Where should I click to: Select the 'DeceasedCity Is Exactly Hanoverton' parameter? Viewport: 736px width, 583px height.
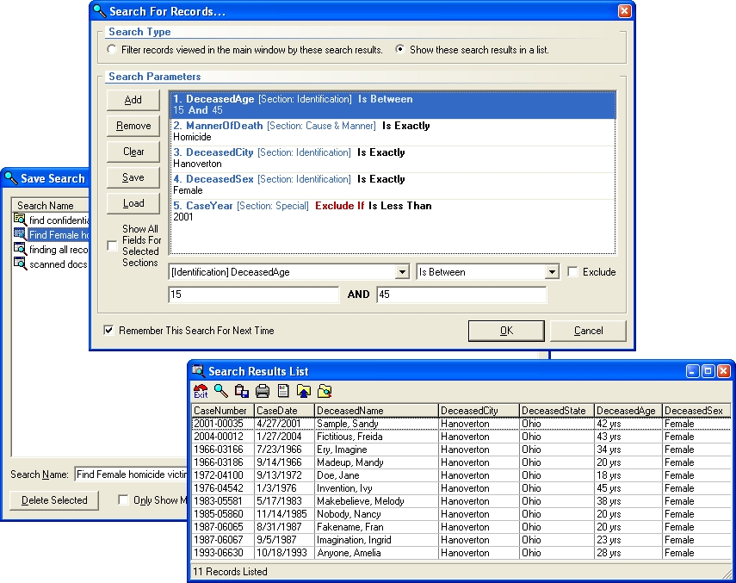[393, 158]
